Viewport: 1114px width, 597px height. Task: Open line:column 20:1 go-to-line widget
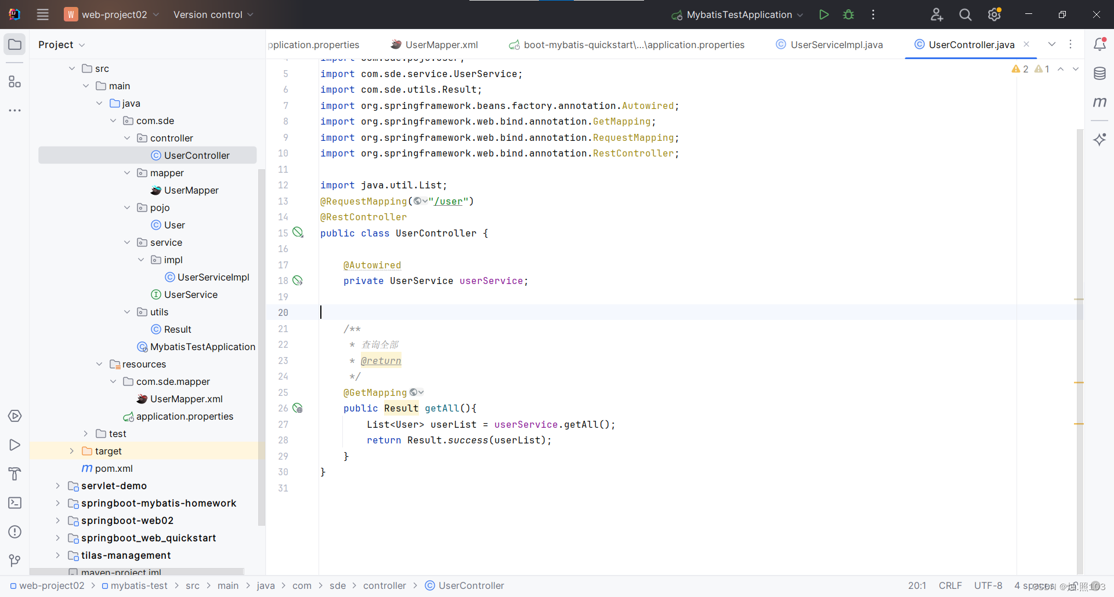tap(917, 585)
